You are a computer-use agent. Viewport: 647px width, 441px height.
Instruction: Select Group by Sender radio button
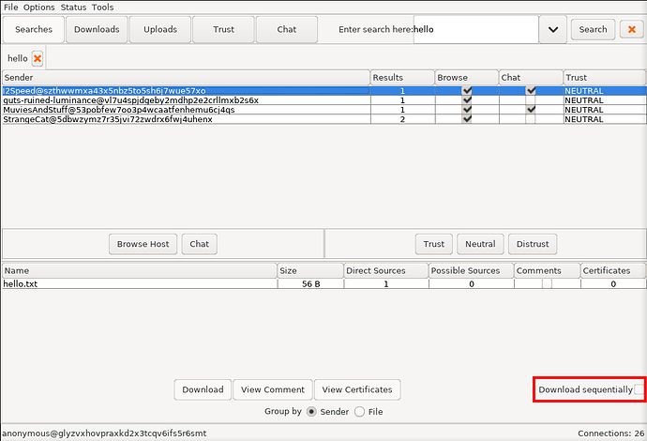coord(311,411)
